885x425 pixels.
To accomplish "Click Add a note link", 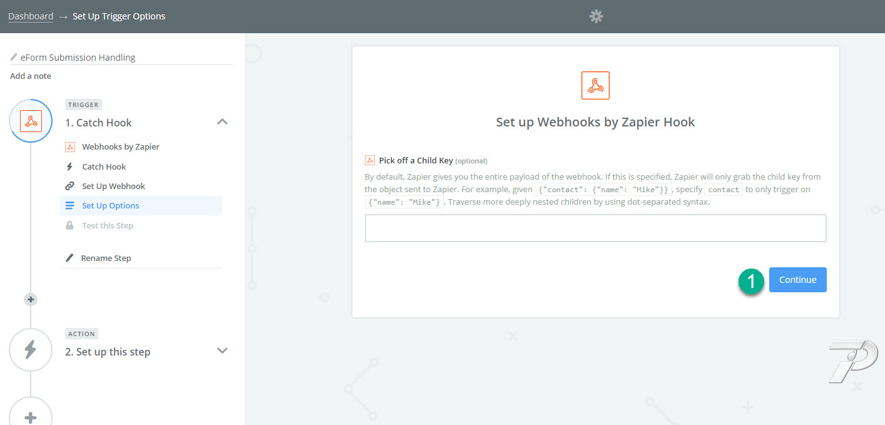I will coord(31,76).
